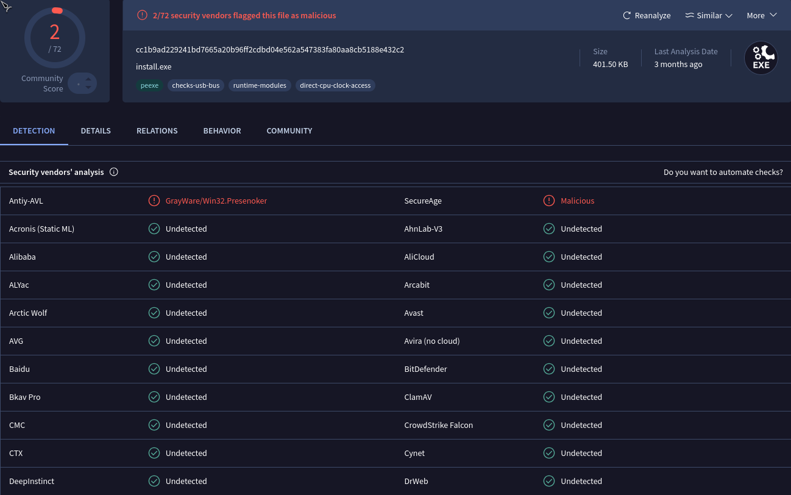Click the runtime-modules tag

tap(260, 85)
